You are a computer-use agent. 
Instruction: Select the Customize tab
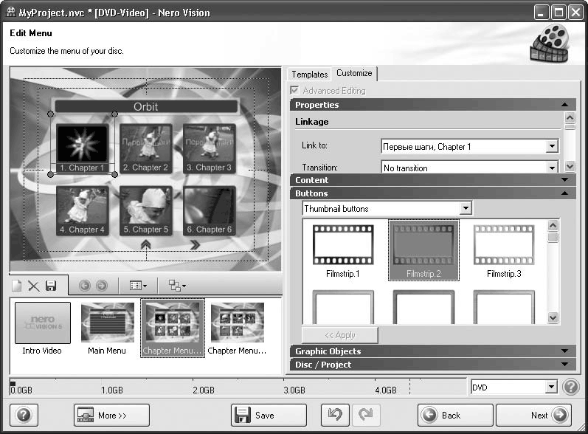354,73
